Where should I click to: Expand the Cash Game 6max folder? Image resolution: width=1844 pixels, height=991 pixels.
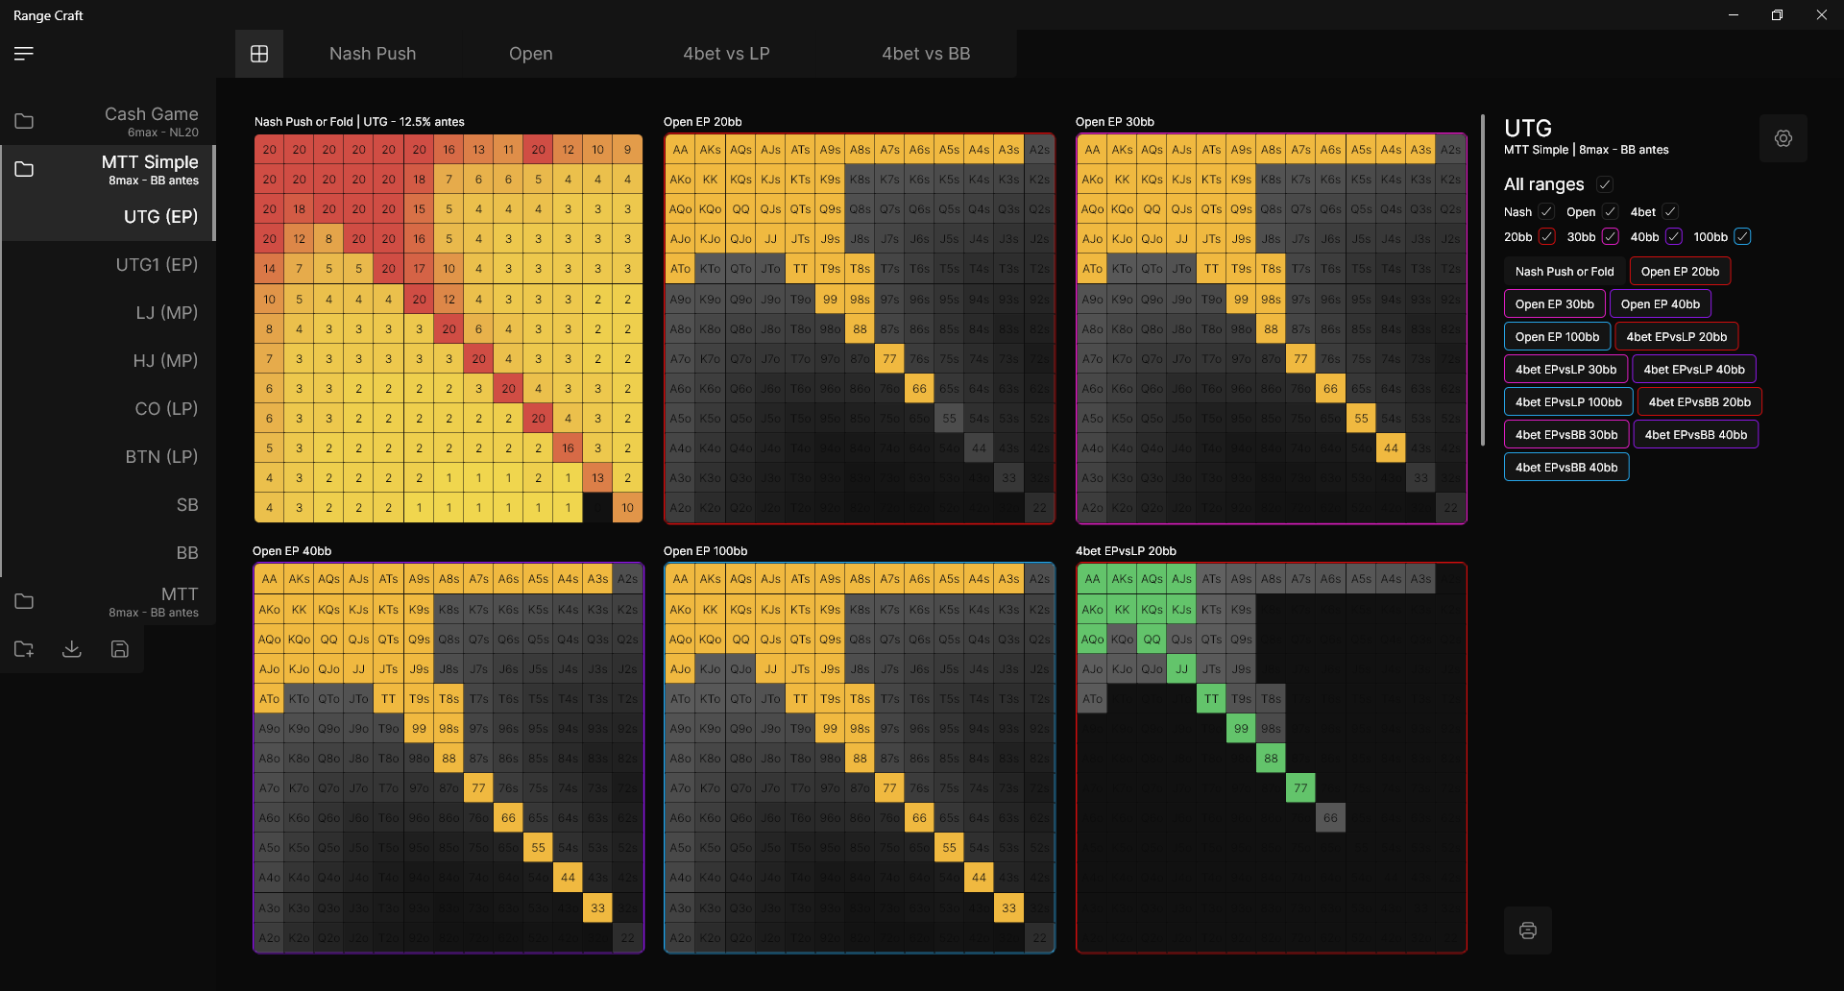click(151, 121)
